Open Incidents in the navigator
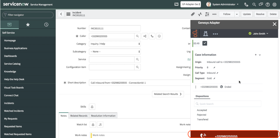This screenshot has width=280, height=138. point(9,103)
